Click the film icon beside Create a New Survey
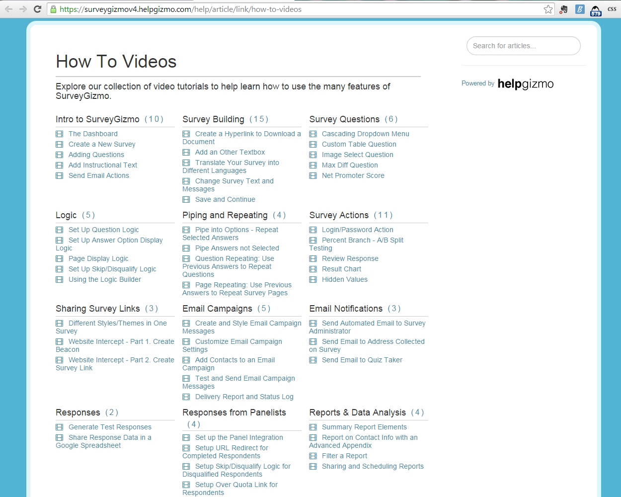The image size is (621, 497). pos(59,144)
